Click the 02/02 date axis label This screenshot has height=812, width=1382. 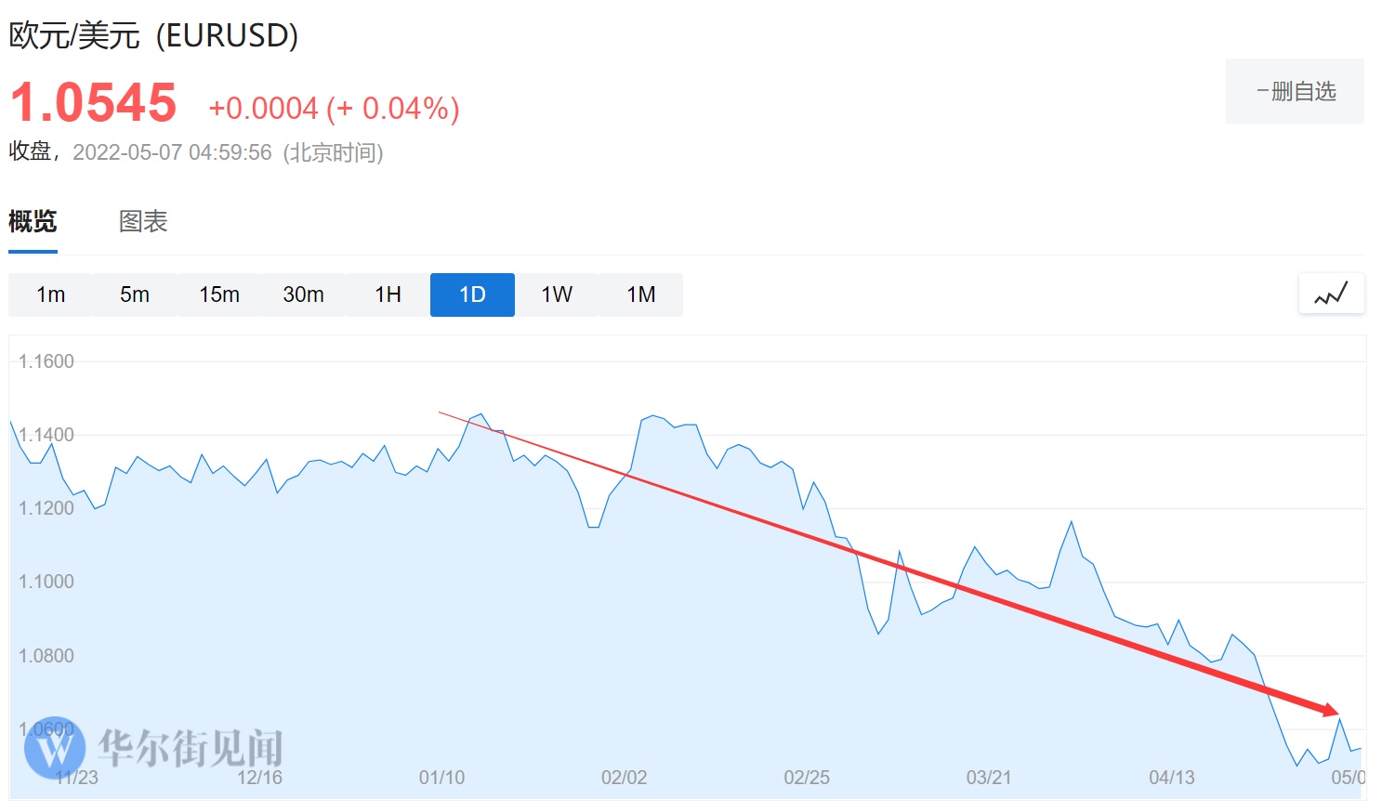coord(624,778)
